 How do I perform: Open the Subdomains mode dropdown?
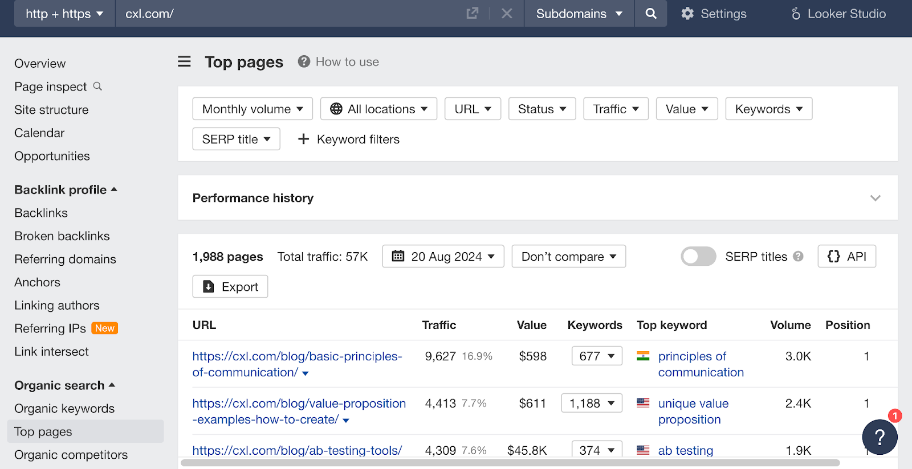(x=579, y=14)
